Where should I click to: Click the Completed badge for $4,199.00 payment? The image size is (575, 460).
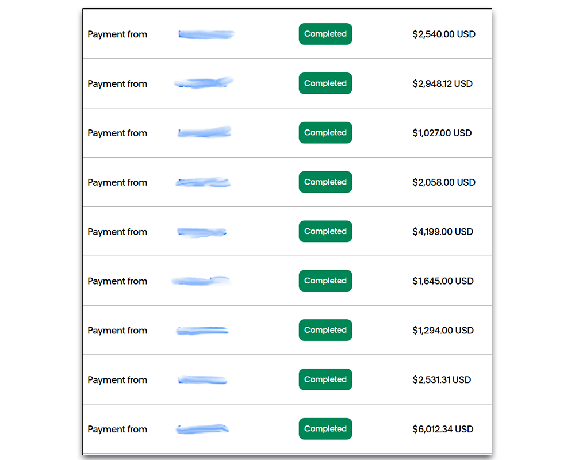325,231
